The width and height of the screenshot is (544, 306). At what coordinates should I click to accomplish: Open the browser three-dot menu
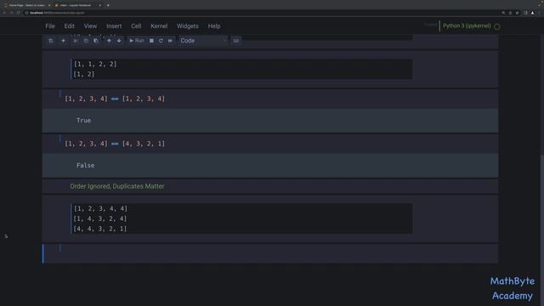coord(540,13)
